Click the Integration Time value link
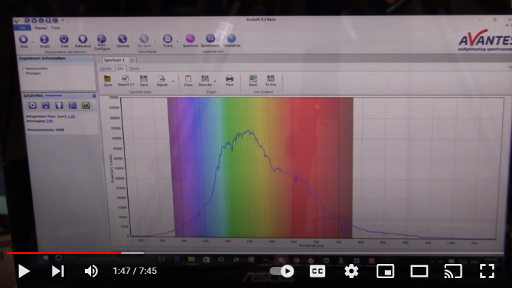This screenshot has height=288, width=512. [71, 116]
